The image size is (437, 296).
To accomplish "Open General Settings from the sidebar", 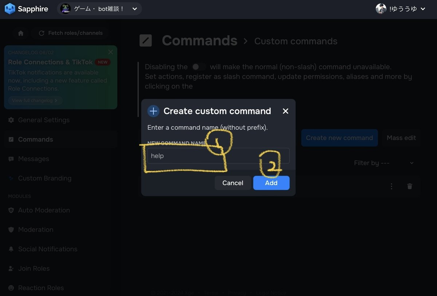I will pos(44,120).
